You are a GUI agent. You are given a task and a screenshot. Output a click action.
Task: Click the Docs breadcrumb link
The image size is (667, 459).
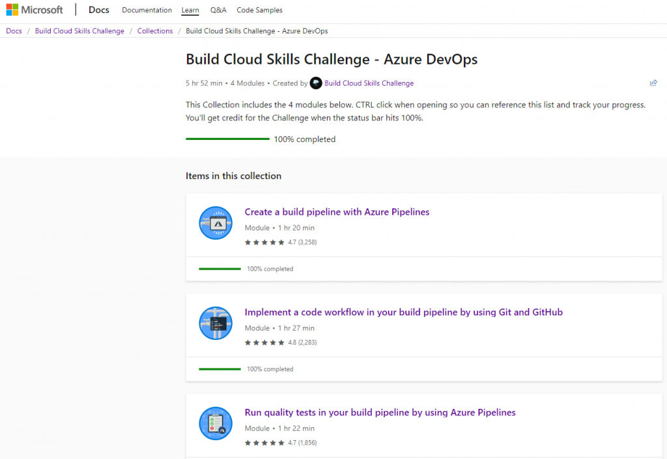point(14,31)
